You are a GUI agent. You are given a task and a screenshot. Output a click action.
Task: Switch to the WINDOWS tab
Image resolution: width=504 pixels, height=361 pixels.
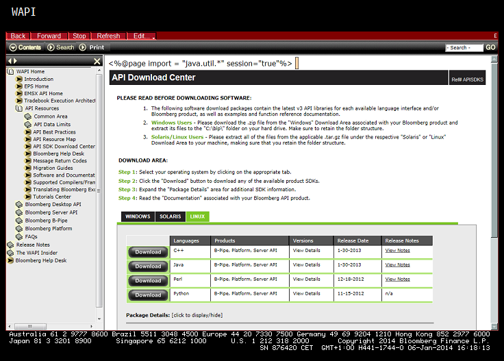138,216
